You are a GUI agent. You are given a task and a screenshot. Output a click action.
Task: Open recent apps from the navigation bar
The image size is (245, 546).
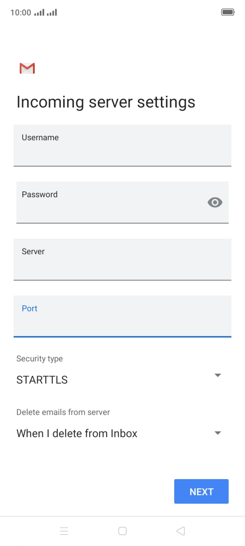64,531
